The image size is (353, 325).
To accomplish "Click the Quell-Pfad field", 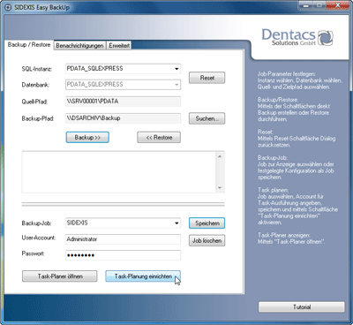I will (x=123, y=102).
